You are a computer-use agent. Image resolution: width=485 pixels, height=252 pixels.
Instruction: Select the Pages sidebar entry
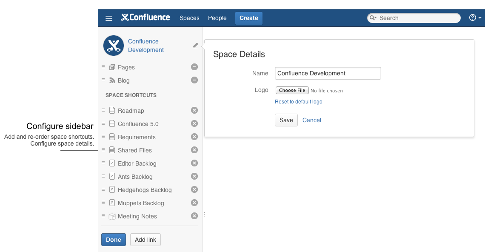(126, 67)
